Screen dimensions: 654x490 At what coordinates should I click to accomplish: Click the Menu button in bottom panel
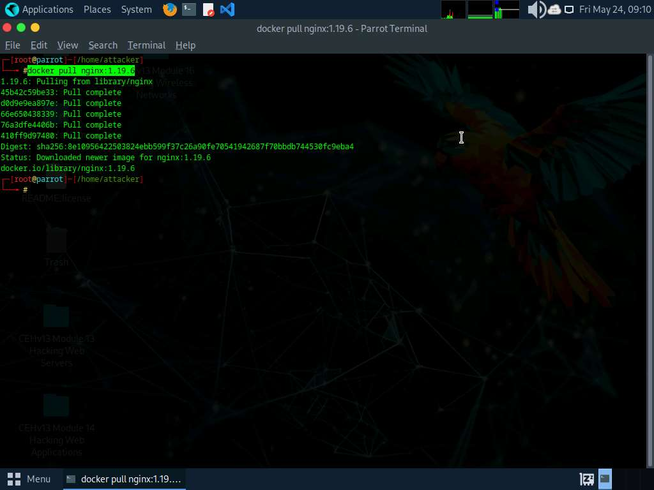pos(29,479)
